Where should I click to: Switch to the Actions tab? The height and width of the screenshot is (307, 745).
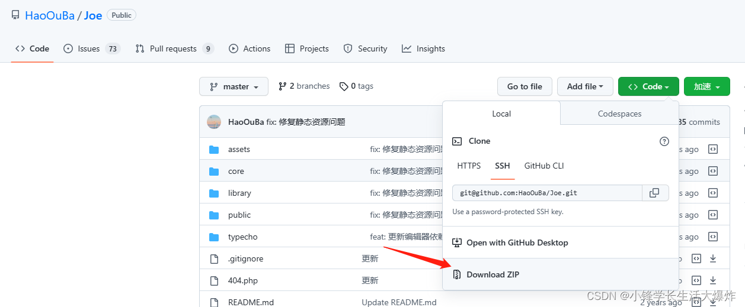pos(250,49)
